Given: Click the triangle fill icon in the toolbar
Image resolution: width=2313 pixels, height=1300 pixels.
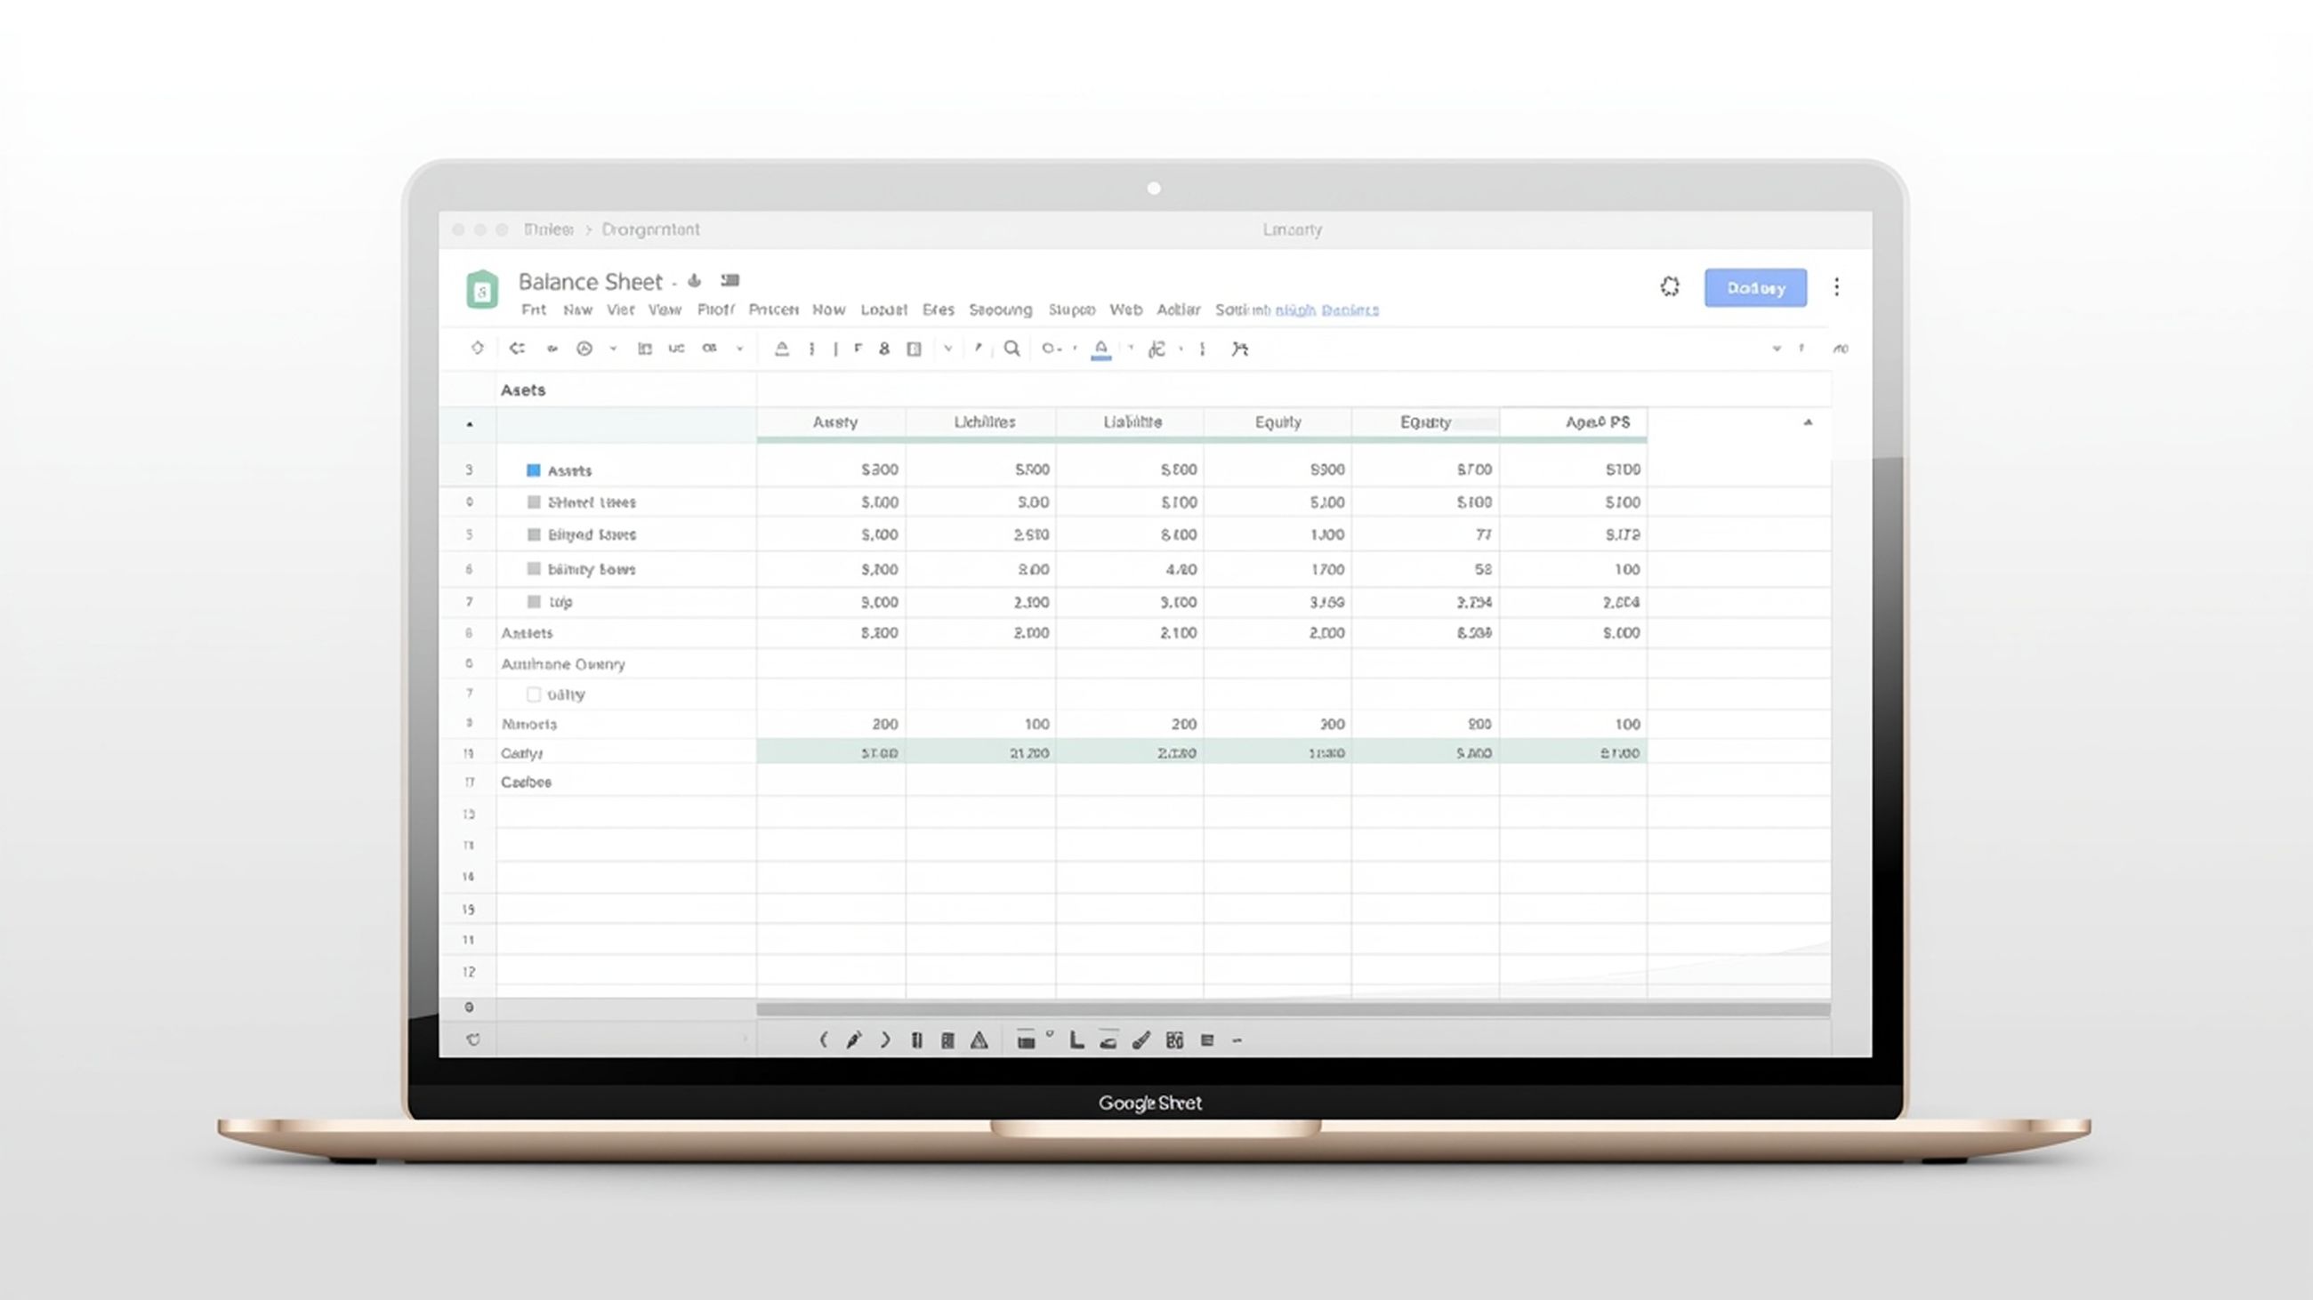Looking at the screenshot, I should click(782, 349).
